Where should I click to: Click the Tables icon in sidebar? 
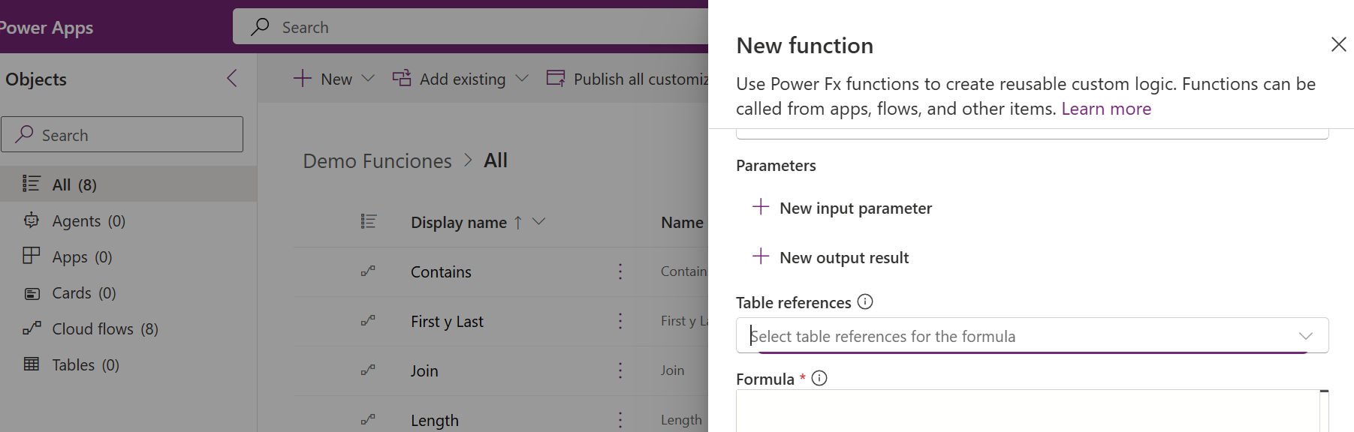coord(32,364)
